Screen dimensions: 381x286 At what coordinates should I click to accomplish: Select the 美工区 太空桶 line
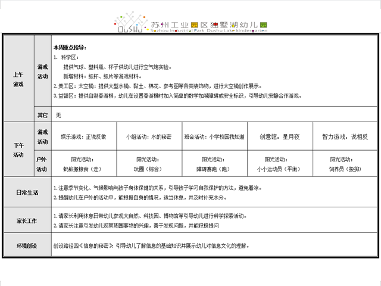click(158, 86)
